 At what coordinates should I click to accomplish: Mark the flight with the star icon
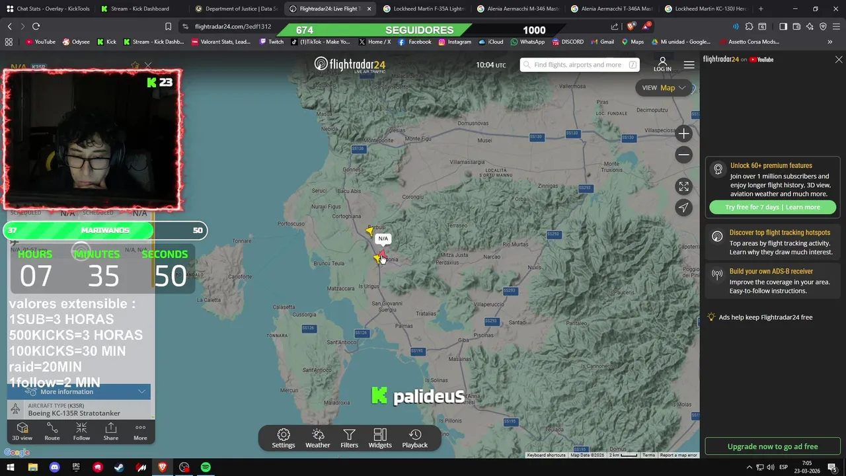pyautogui.click(x=135, y=65)
